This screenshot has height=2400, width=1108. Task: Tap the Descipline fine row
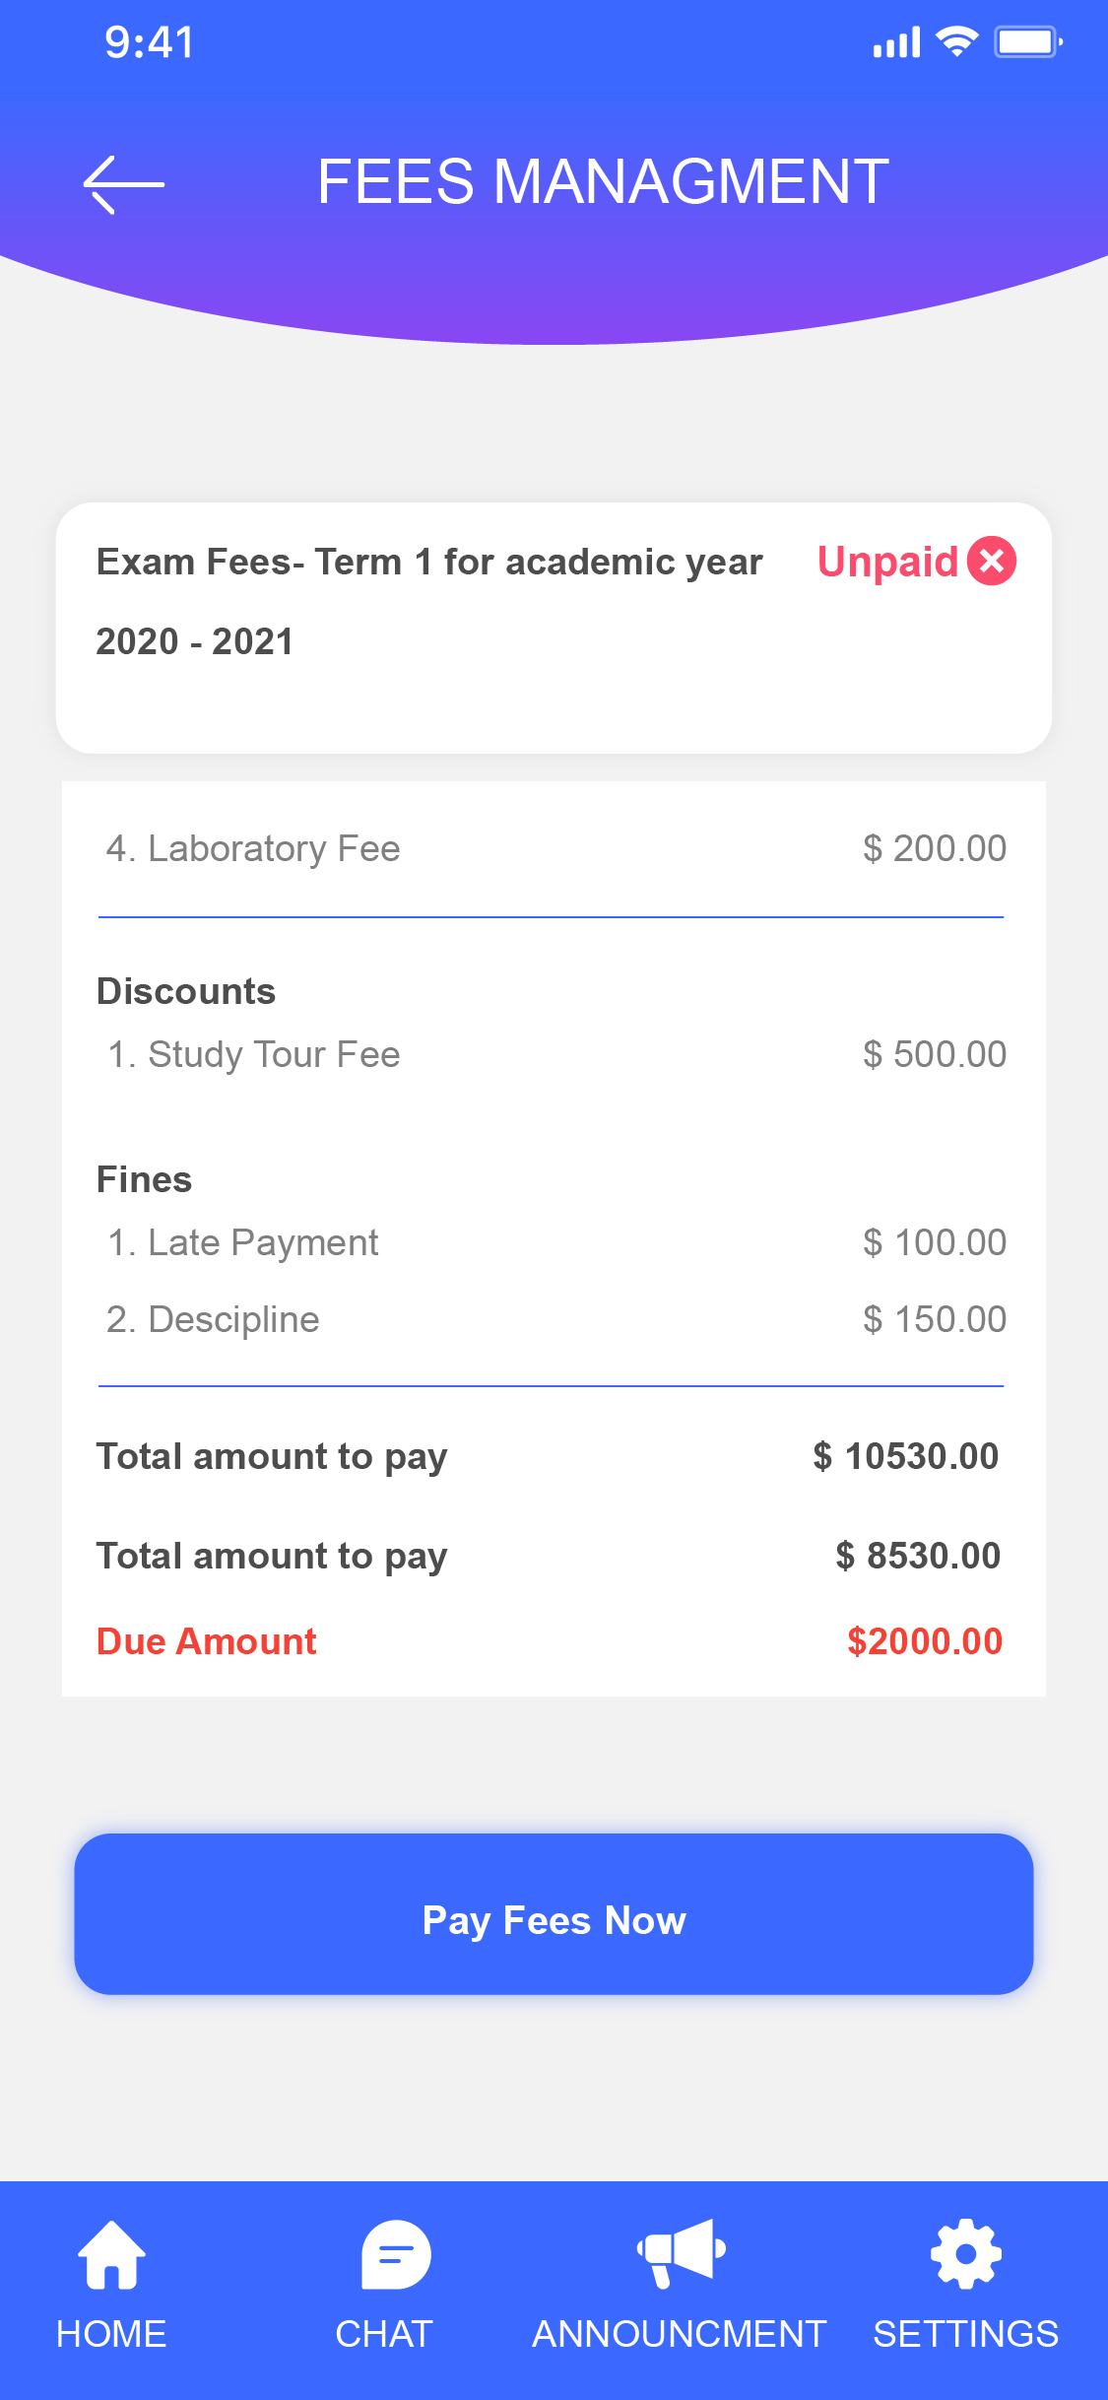[x=554, y=1319]
